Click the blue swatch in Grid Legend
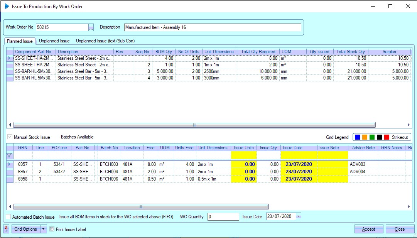Viewport: 417px width, 238px height. point(357,137)
